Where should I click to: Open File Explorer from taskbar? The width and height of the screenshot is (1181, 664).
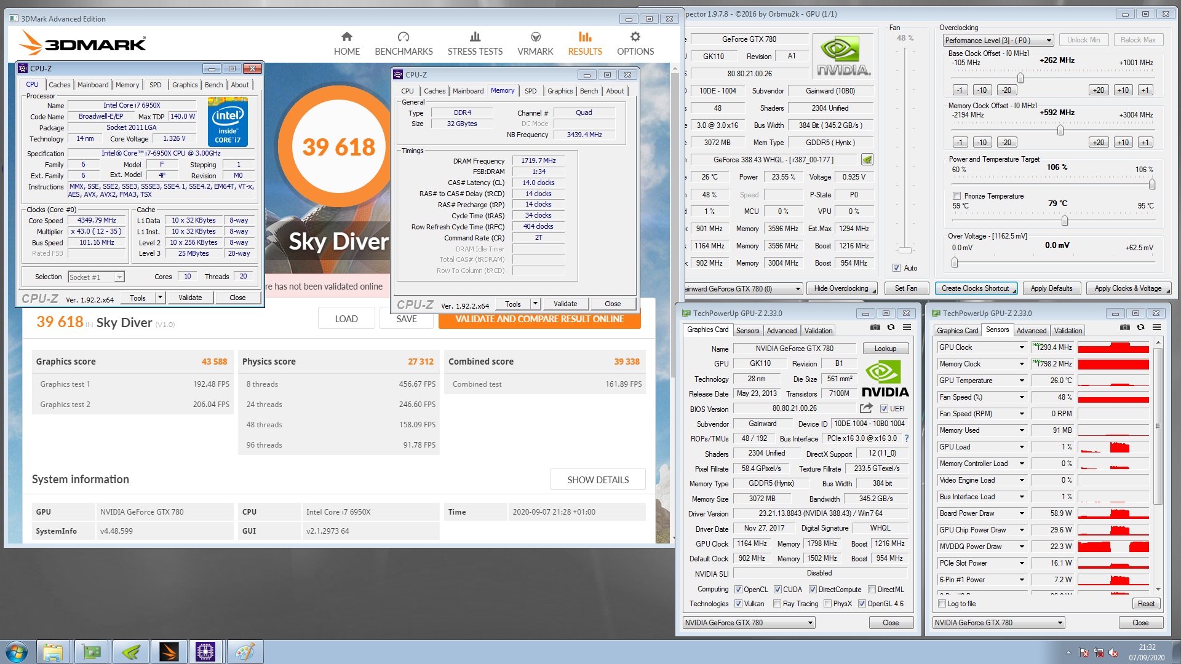pos(54,652)
